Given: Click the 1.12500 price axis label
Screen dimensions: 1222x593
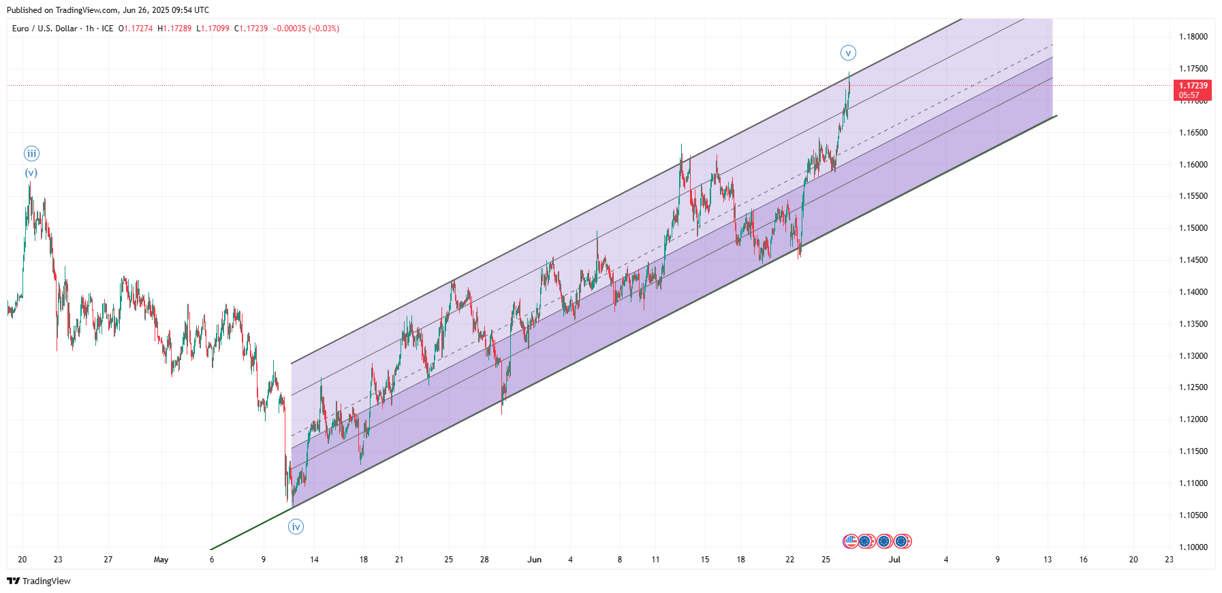Looking at the screenshot, I should 1193,387.
